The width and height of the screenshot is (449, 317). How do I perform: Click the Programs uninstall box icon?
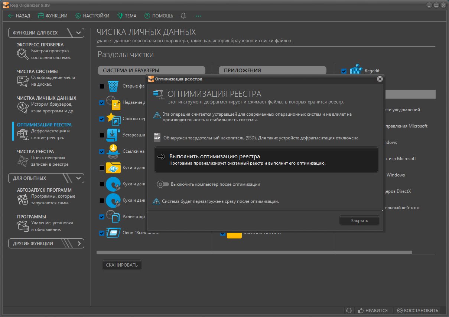(x=23, y=226)
